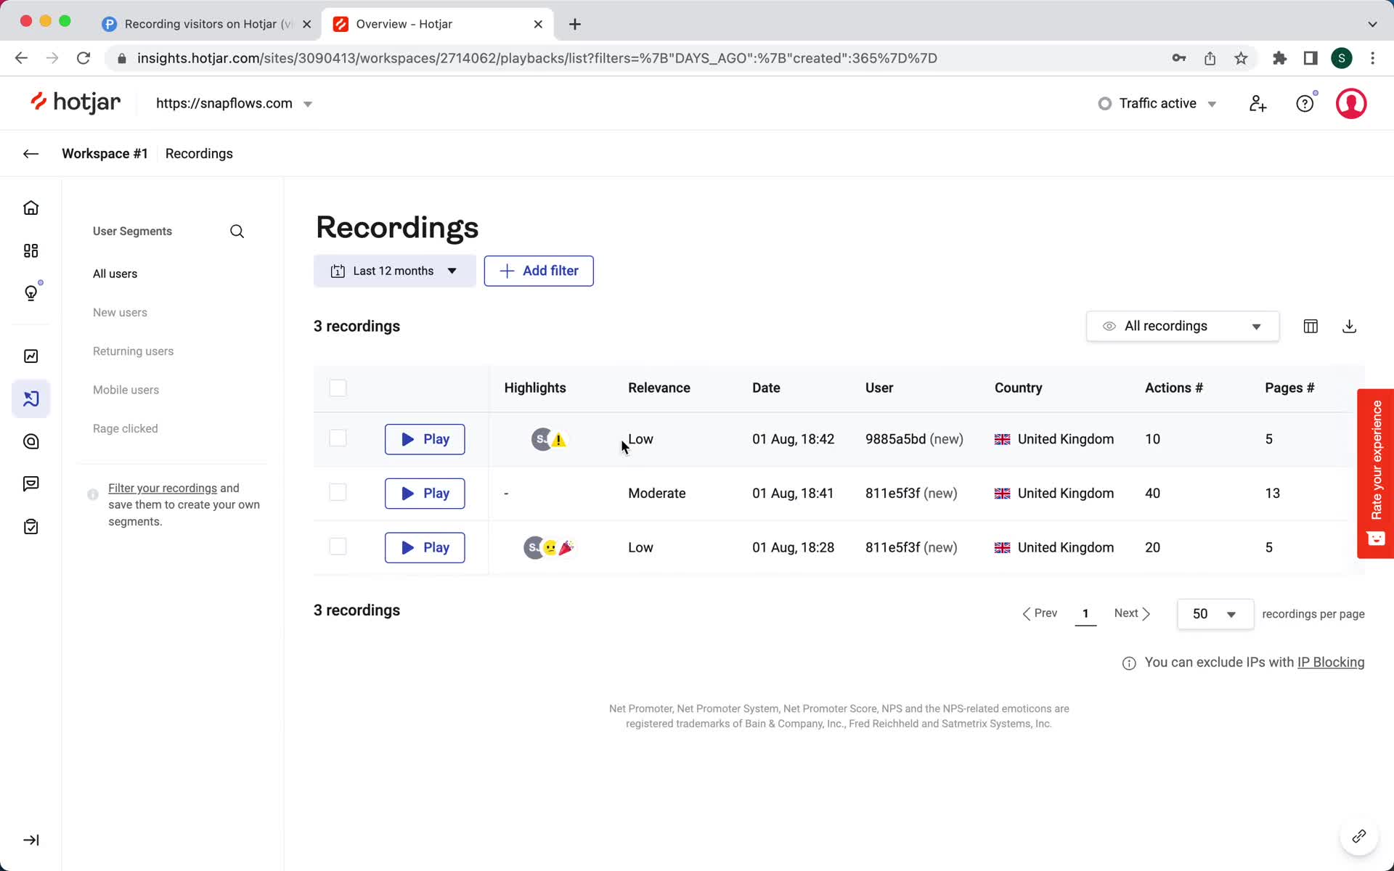
Task: Play the second recording row
Action: 423,493
